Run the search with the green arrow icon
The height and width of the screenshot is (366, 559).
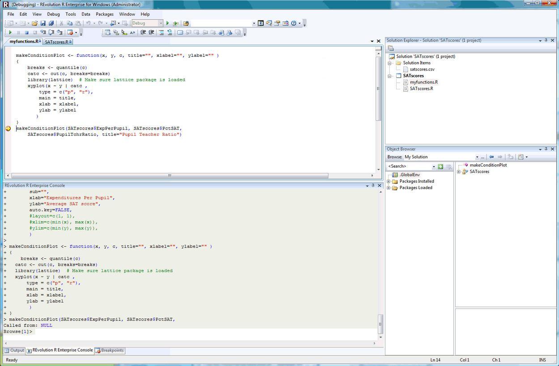[x=440, y=166]
